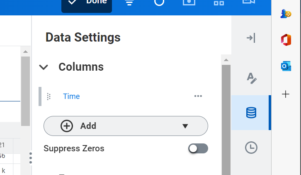The height and width of the screenshot is (175, 301).
Task: Click the Time column link
Action: point(71,96)
